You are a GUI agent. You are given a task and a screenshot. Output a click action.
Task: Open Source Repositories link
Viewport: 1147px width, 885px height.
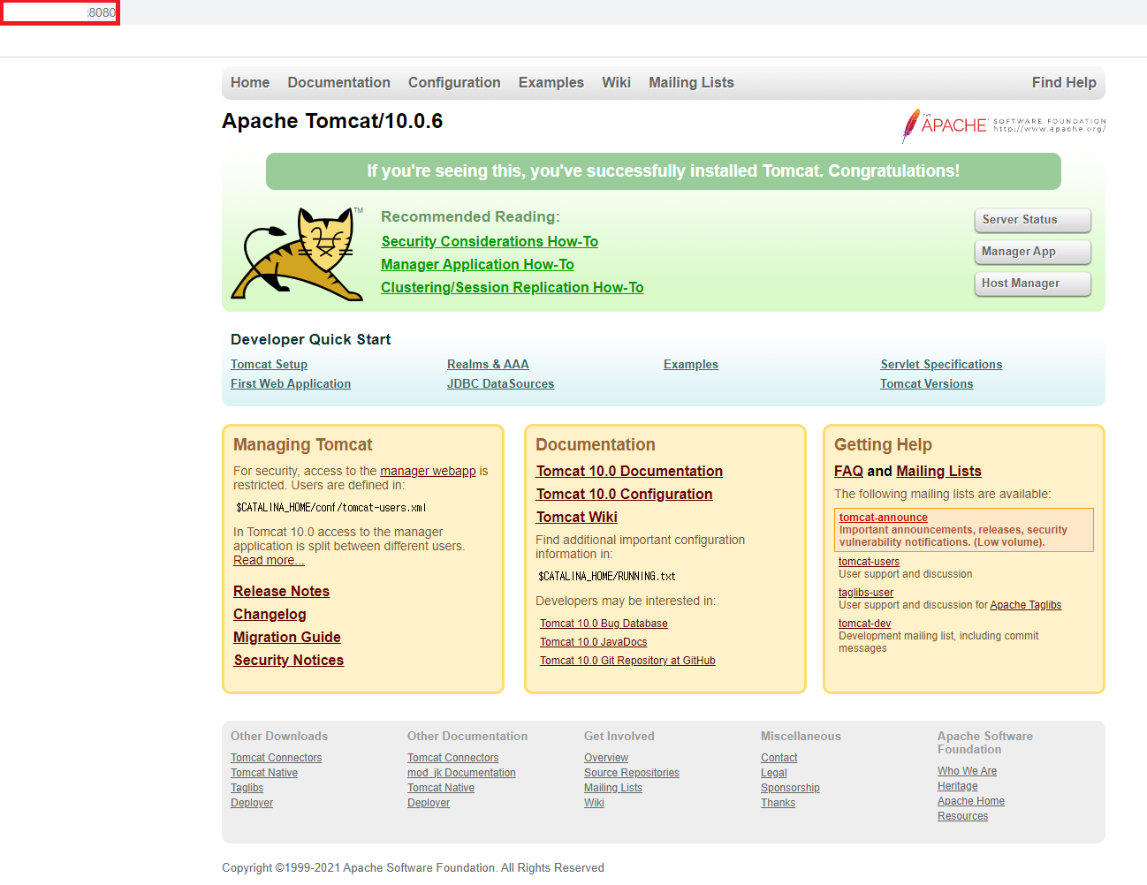coord(631,773)
